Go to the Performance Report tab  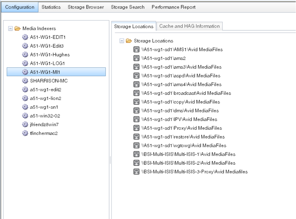(x=174, y=7)
